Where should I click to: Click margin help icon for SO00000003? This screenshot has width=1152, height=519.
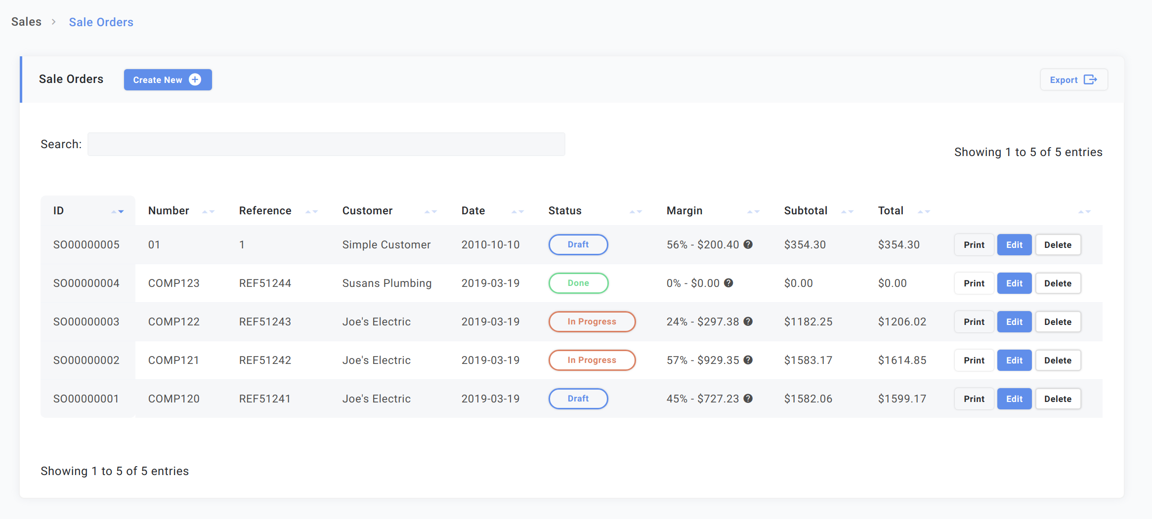pyautogui.click(x=748, y=321)
